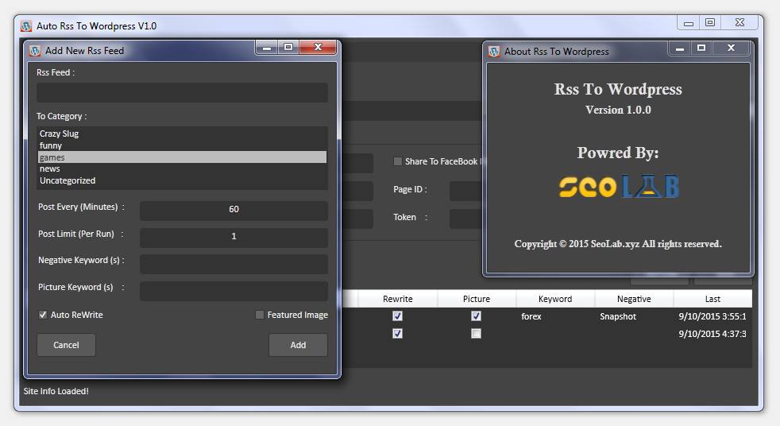Click the Post Every (Minutes) field
The image size is (780, 426).
[x=234, y=210]
